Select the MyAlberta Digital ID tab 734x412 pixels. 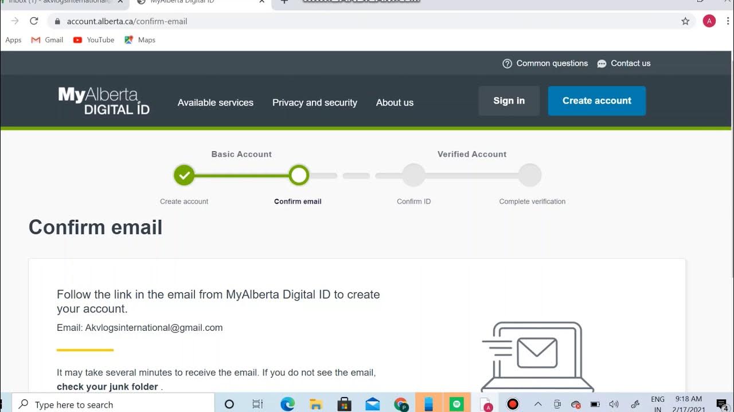coord(189,2)
